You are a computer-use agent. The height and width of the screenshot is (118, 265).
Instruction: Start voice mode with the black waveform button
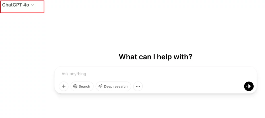tap(249, 86)
